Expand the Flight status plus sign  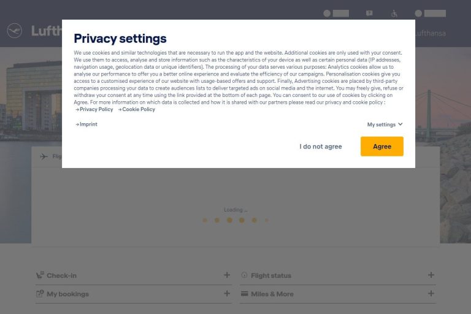pos(431,275)
